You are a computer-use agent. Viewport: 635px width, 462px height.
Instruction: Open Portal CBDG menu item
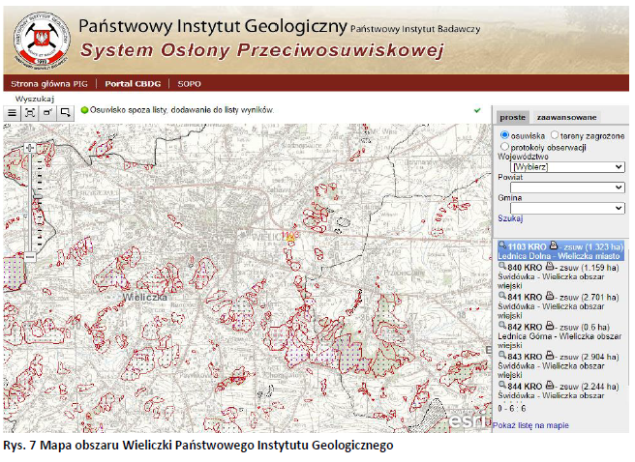[x=133, y=84]
